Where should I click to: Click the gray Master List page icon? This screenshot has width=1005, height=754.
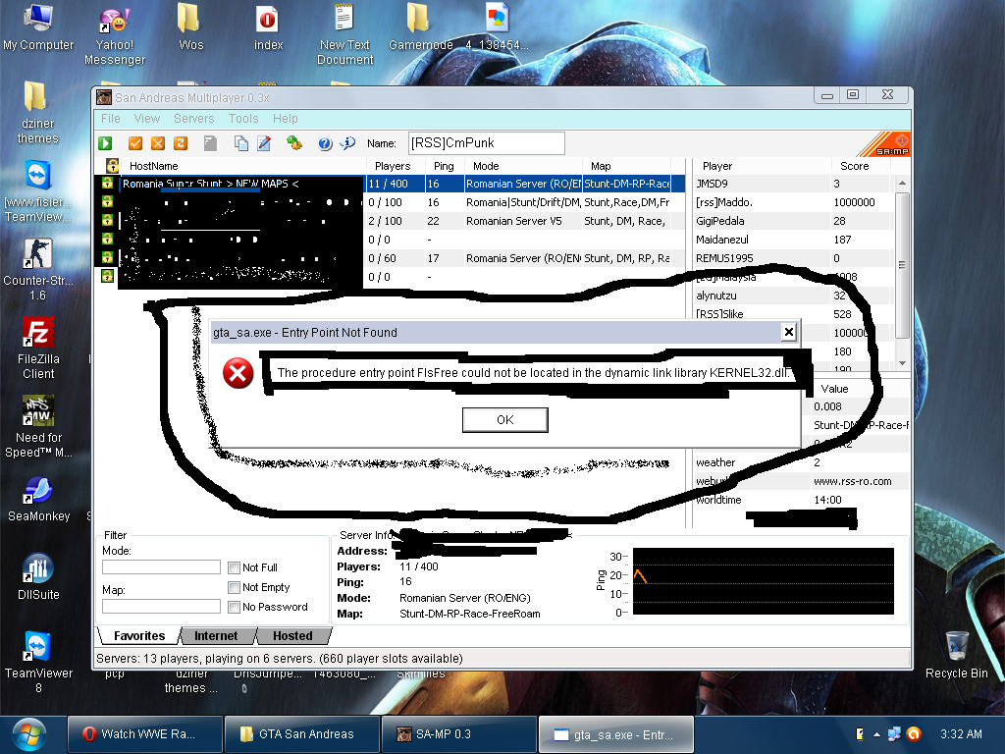(x=210, y=143)
